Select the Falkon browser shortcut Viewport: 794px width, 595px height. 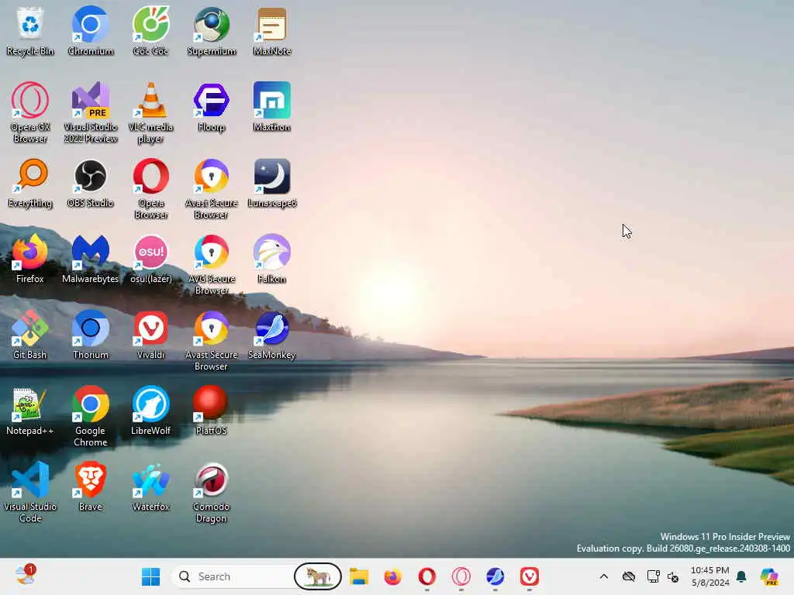[x=272, y=259]
